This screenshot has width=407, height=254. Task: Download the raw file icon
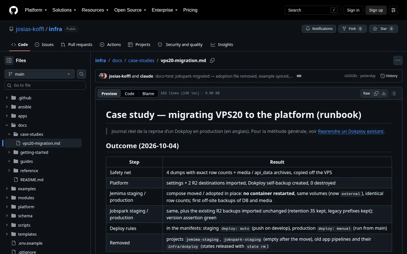coord(384,93)
